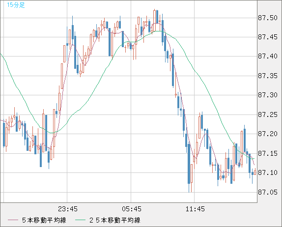Select the 87.40 price axis label

tap(268, 57)
